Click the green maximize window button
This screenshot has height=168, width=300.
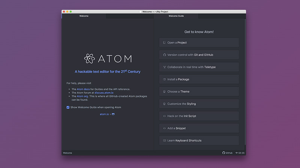70,12
